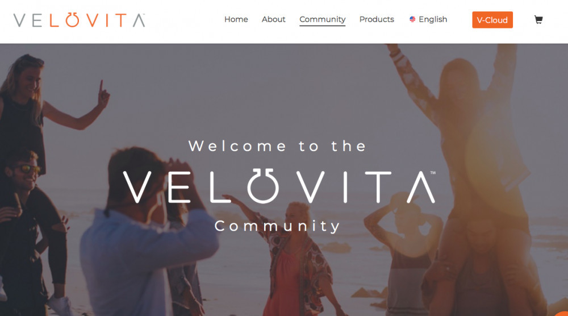
Task: Open the Products menu
Action: tap(377, 19)
